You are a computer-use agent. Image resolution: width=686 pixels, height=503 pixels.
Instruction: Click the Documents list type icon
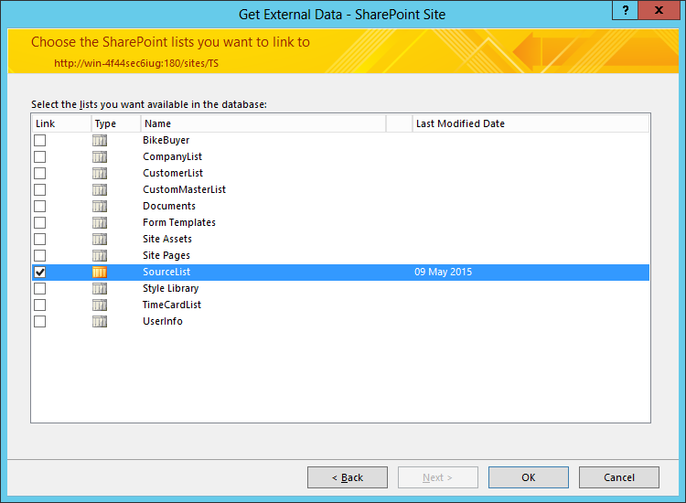(x=100, y=207)
